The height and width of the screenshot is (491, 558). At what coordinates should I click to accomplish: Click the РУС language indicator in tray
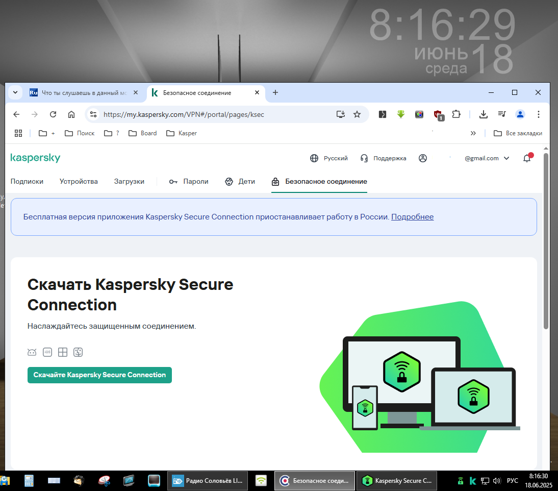513,481
